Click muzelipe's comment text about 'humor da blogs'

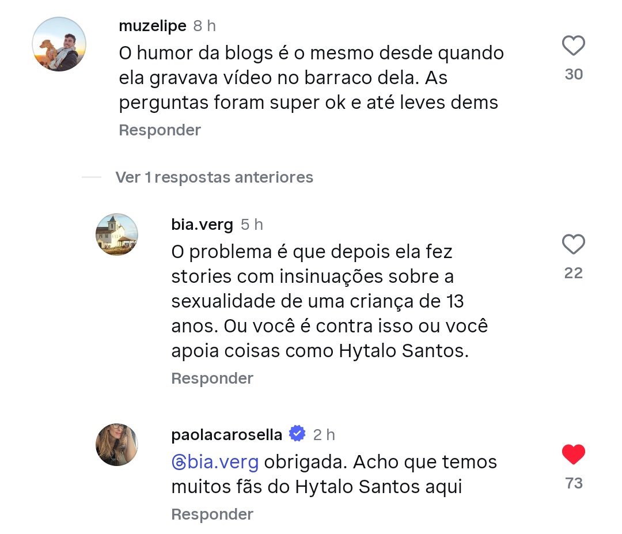pos(311,78)
